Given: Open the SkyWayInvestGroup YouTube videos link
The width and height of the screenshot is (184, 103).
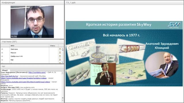Looking at the screenshot, I should 25,82.
